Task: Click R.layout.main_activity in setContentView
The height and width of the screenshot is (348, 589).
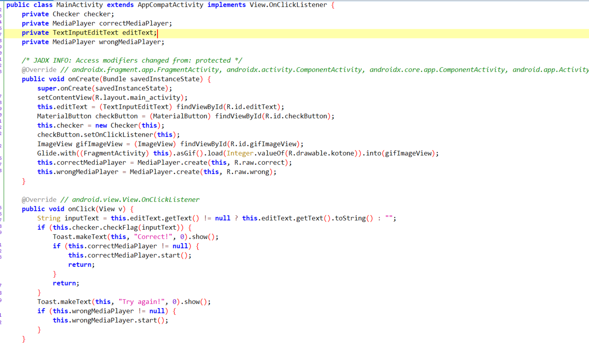Action: (x=138, y=98)
